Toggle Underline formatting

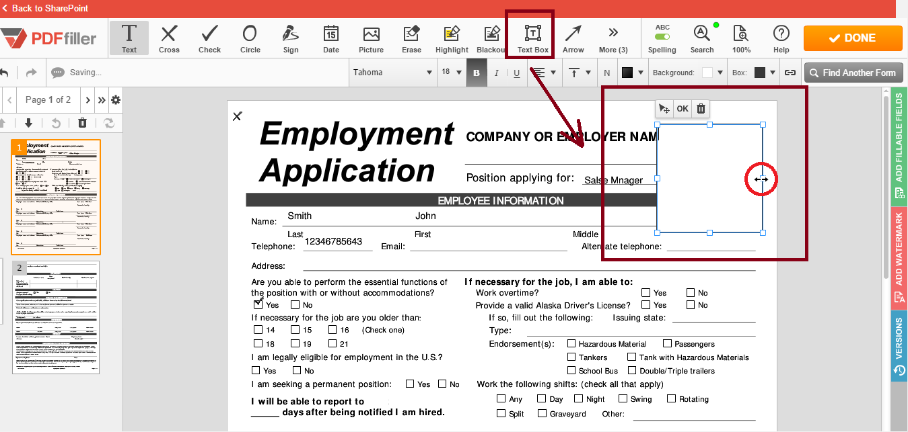516,73
